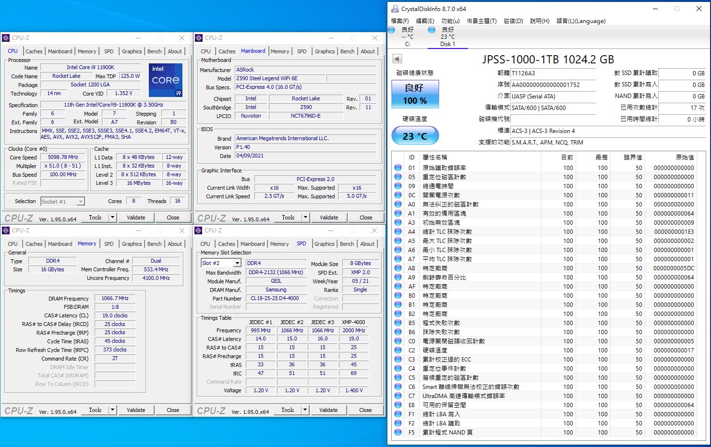Screen dimensions: 711x447
Task: Click the CrystalDiskInfo title bar app icon
Action: pos(395,9)
